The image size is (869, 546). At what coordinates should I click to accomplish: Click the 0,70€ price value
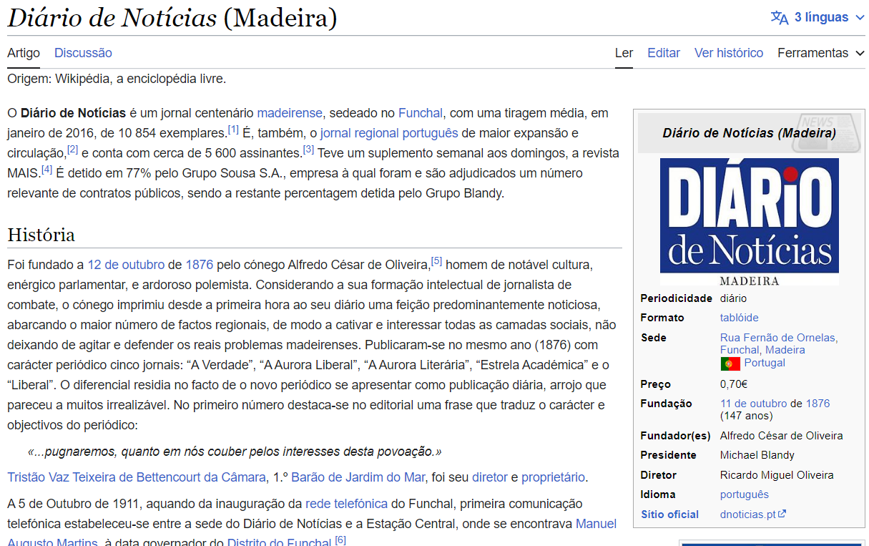point(733,384)
